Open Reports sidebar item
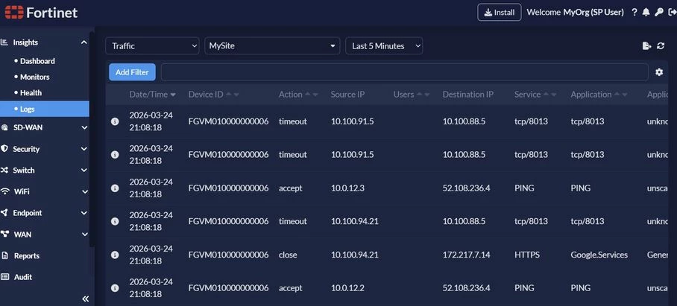 tap(26, 255)
